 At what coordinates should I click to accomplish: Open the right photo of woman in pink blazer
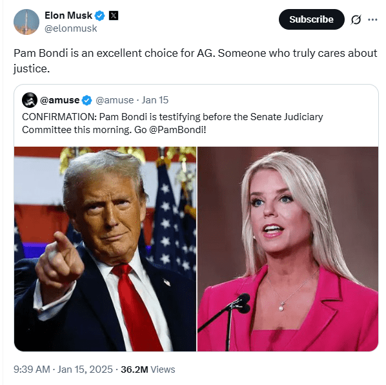point(288,249)
